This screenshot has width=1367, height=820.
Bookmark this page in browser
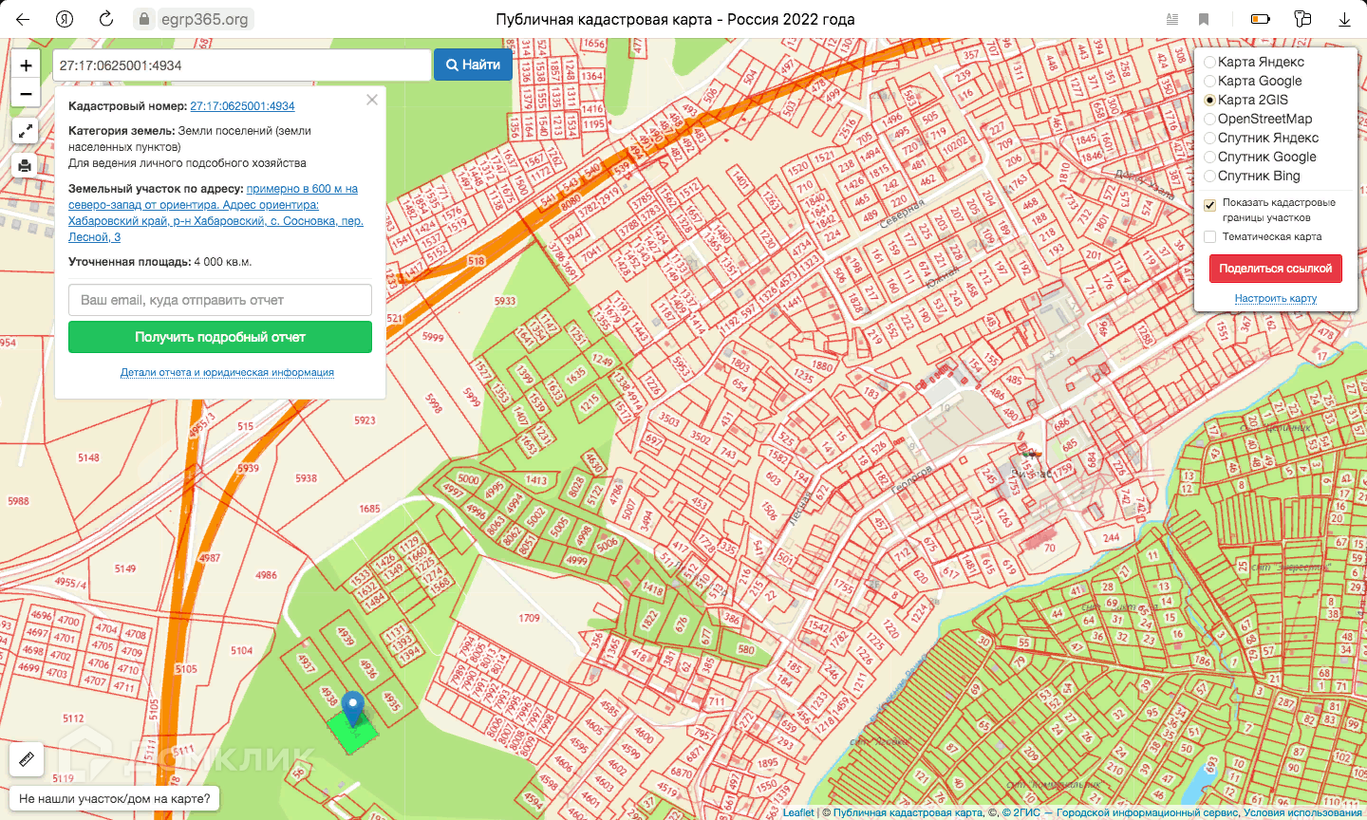pyautogui.click(x=1204, y=19)
